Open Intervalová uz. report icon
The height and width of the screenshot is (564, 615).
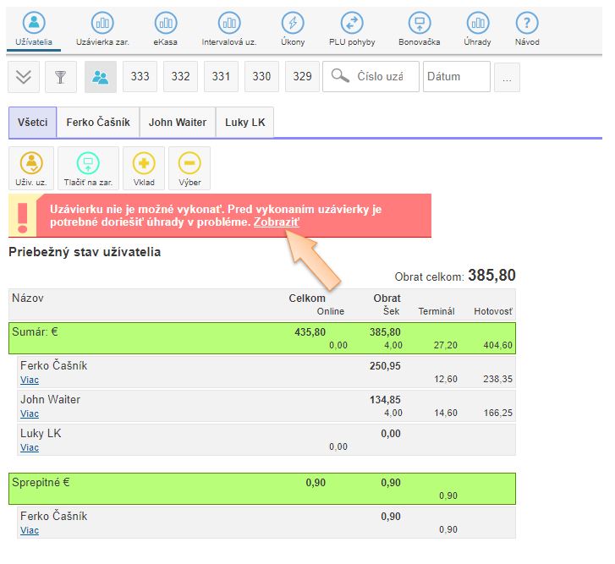228,24
